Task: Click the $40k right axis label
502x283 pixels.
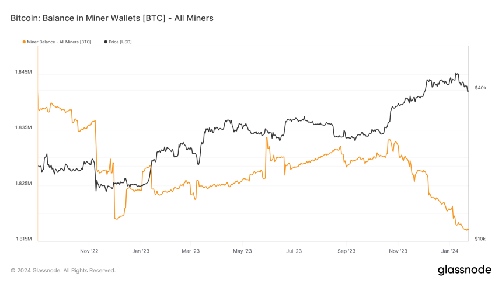Action: (x=480, y=88)
